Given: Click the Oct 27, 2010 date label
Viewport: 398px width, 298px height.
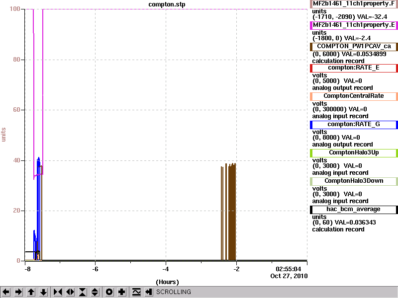Looking at the screenshot, I should pos(289,276).
